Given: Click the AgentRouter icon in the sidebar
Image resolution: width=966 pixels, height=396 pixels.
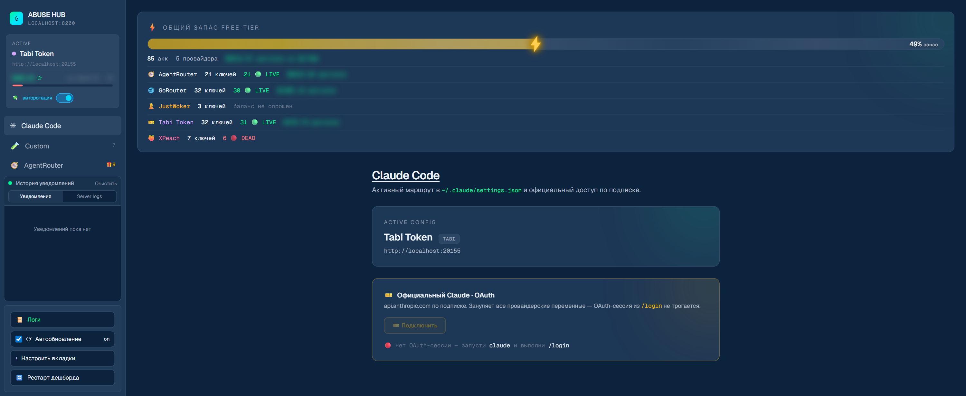Looking at the screenshot, I should click(x=14, y=165).
